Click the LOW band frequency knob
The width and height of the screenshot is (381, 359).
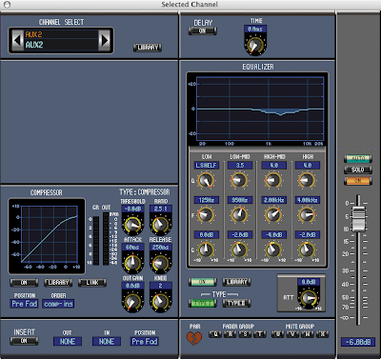click(x=206, y=215)
